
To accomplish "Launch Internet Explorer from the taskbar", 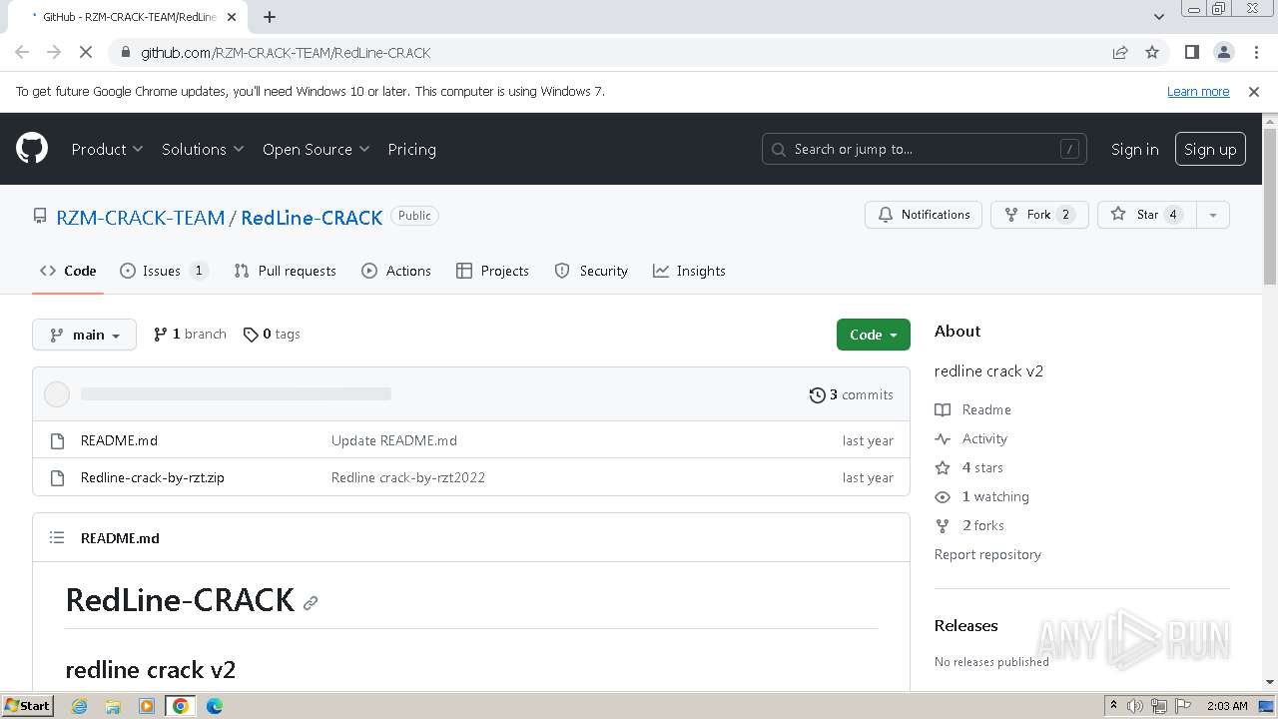I will 79,706.
